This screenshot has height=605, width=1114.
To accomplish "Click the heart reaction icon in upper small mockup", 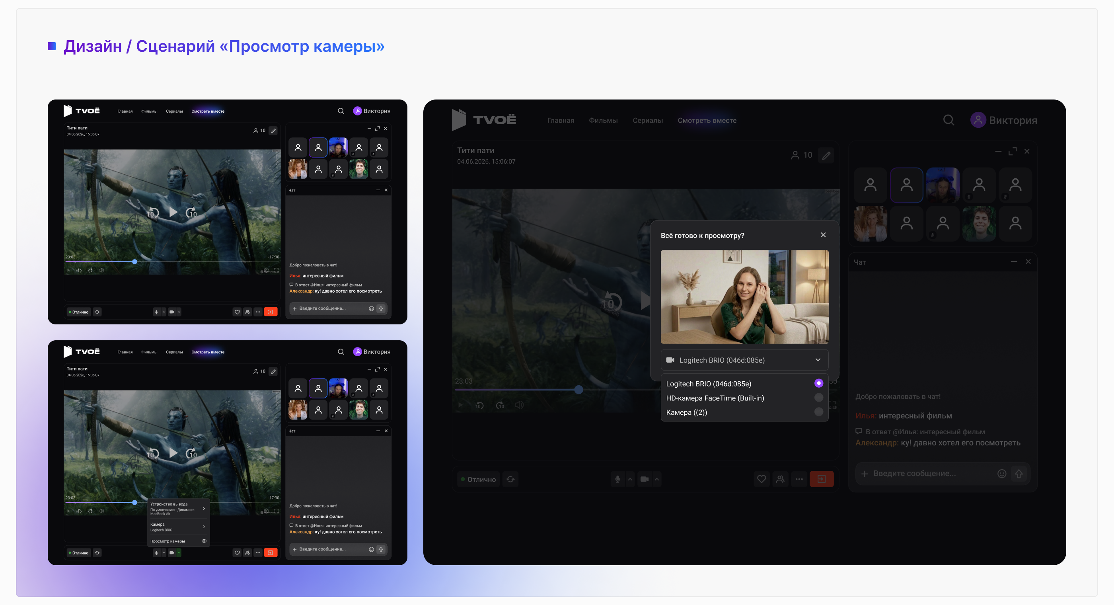I will click(x=237, y=312).
